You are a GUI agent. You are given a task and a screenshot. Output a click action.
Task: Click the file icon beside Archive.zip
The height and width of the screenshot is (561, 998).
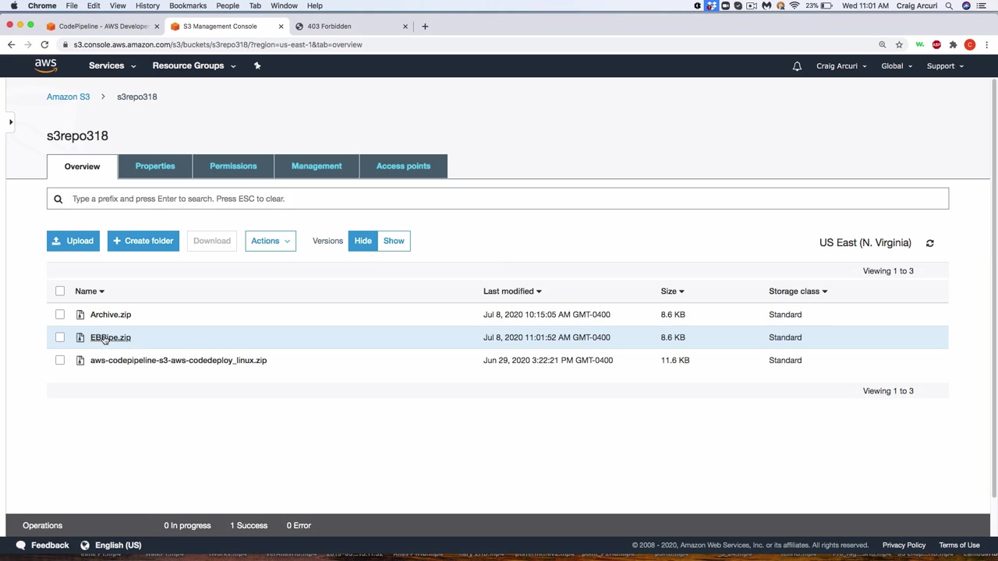(x=80, y=315)
